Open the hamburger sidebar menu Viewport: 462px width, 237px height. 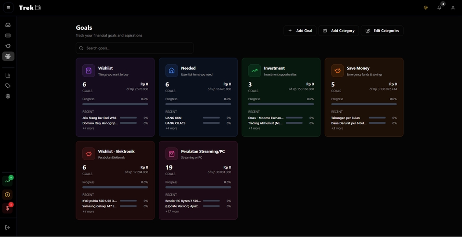tap(8, 8)
